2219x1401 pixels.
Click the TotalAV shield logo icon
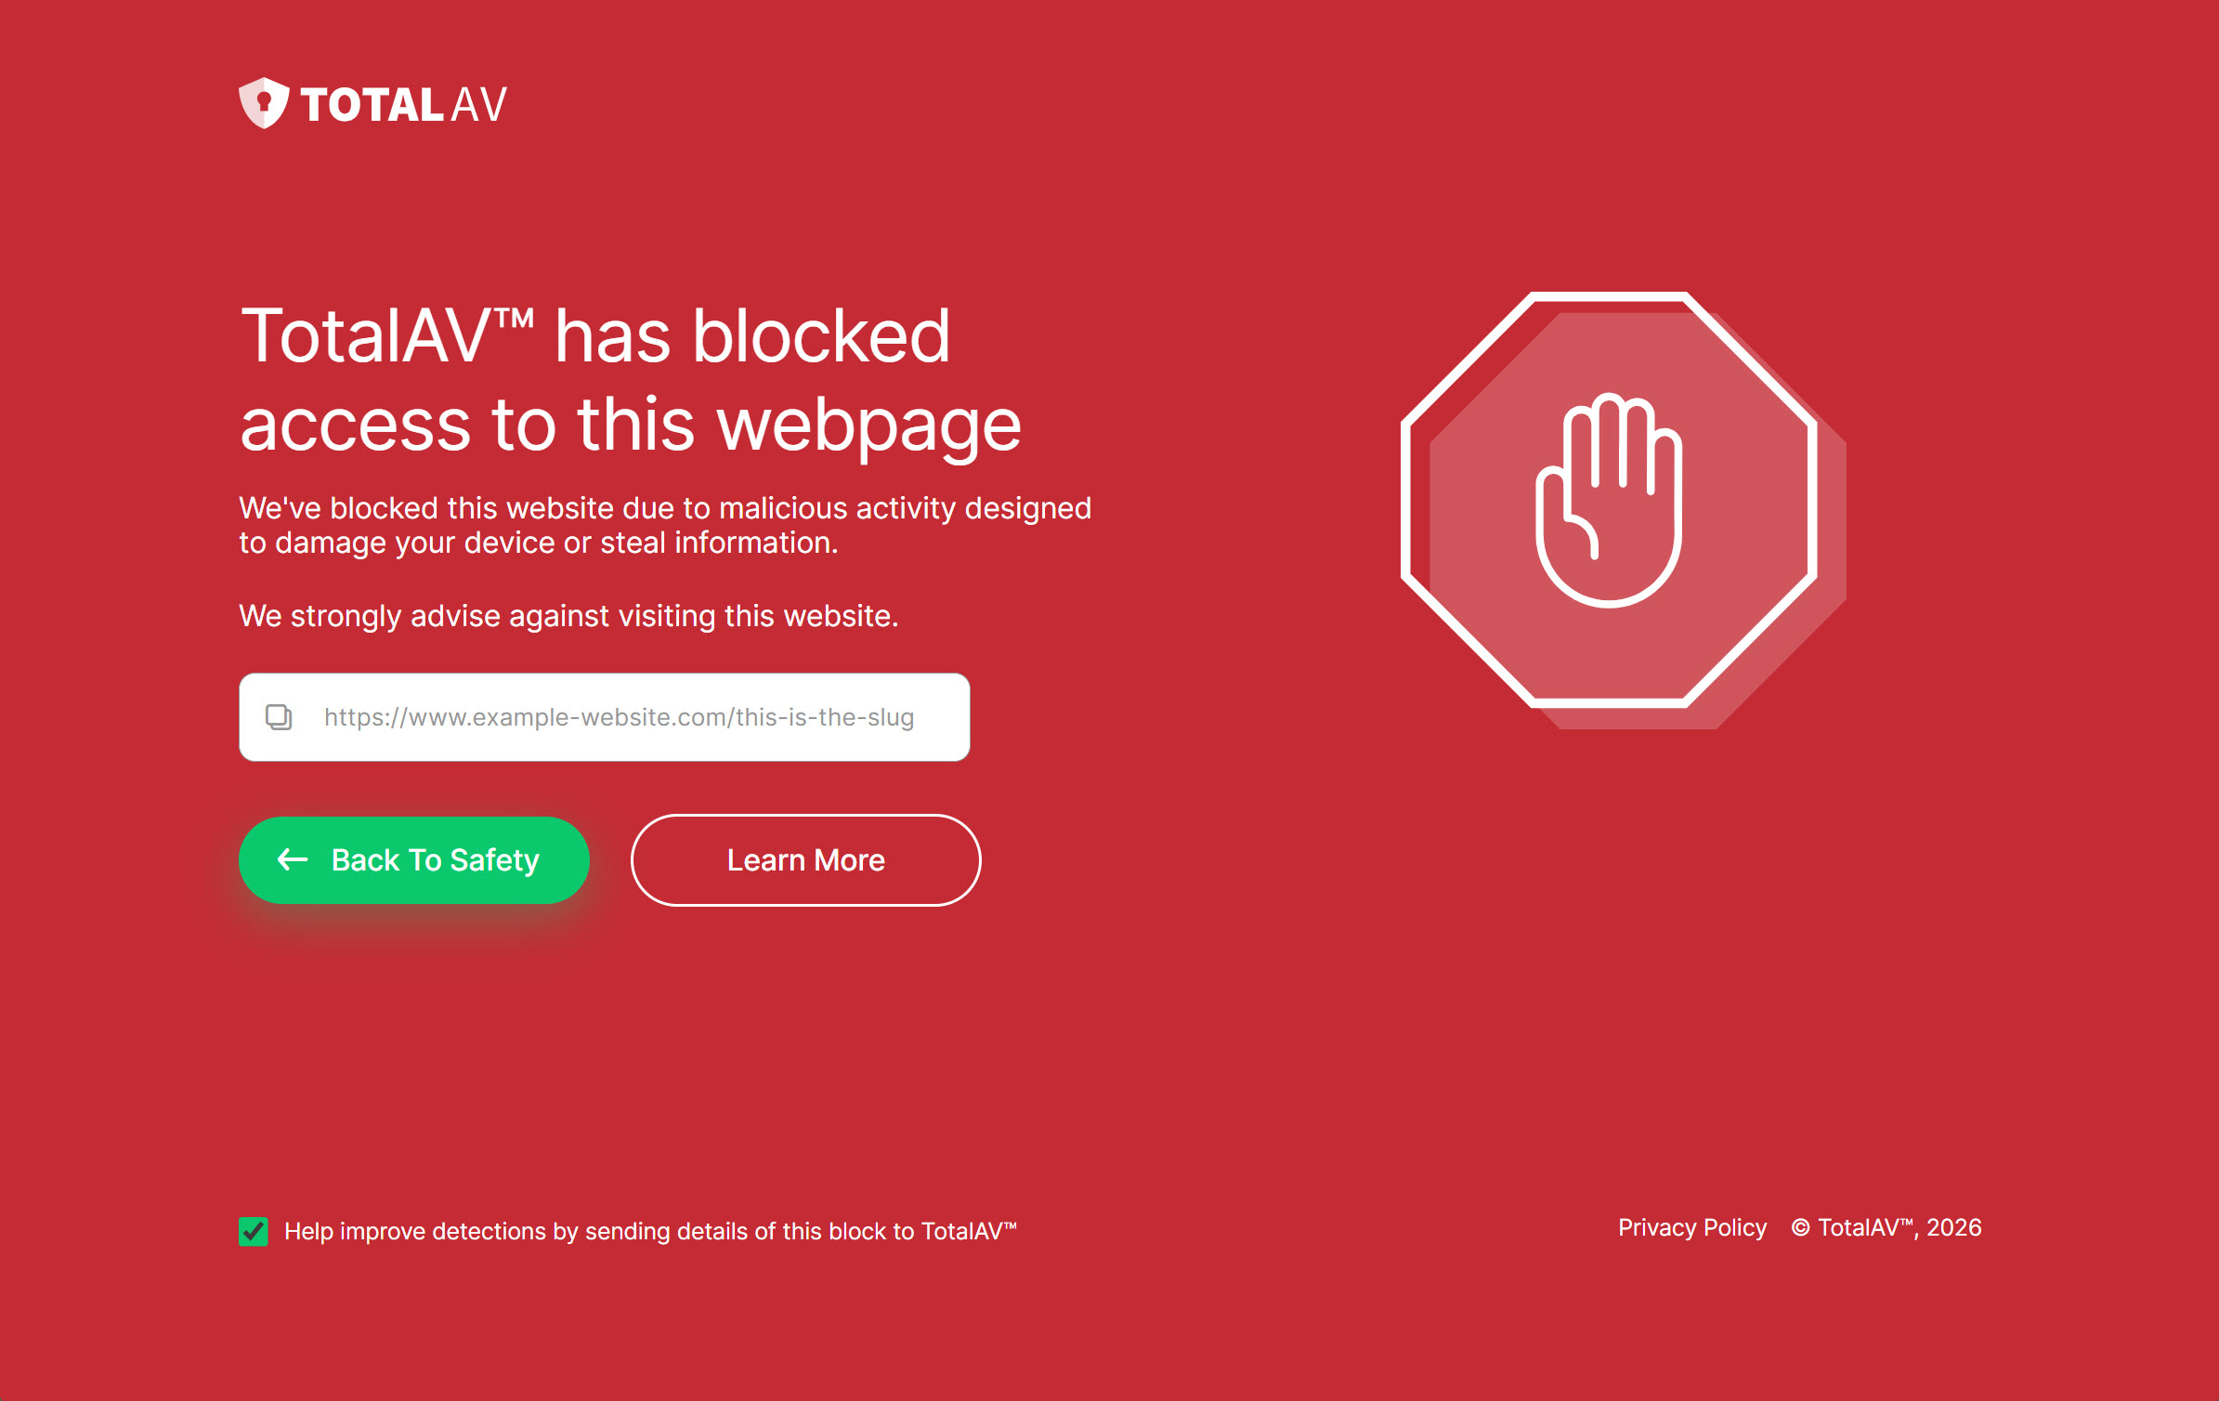264,103
